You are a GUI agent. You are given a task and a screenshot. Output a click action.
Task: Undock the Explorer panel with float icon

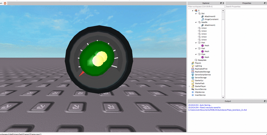click(x=221, y=3)
